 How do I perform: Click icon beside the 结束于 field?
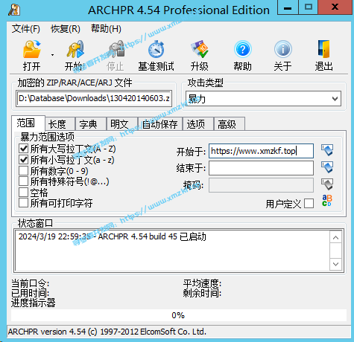coord(327,167)
